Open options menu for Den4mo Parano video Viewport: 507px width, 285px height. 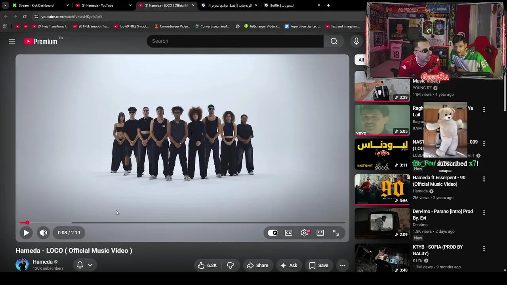coord(484,213)
